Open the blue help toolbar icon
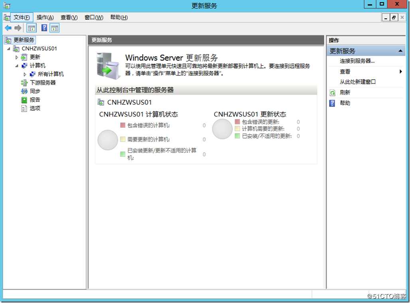The width and height of the screenshot is (410, 303). tap(44, 28)
